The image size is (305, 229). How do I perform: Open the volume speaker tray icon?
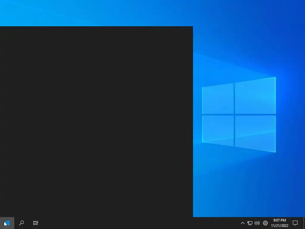coord(257,223)
